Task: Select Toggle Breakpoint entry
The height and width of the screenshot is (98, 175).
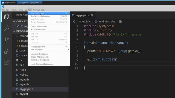Action: 49,47
